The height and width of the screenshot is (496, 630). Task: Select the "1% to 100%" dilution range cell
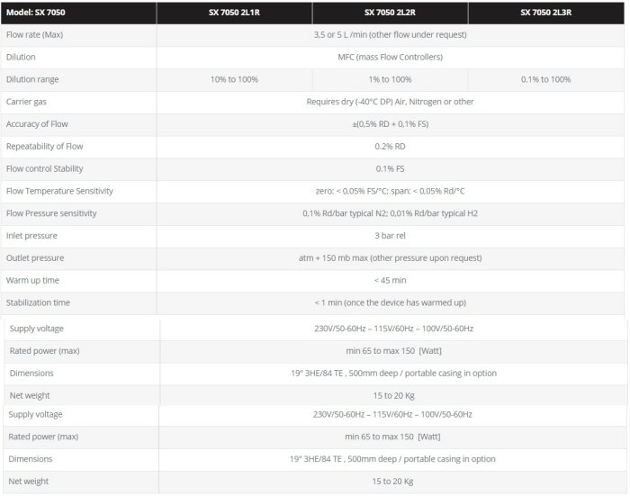(390, 79)
